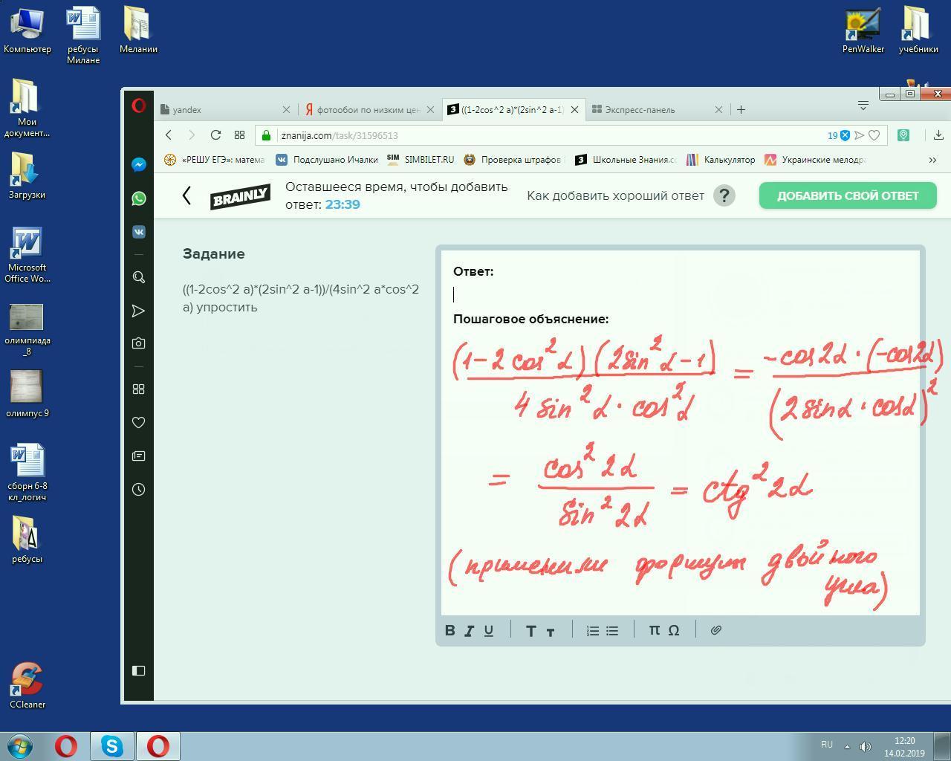Toggle bold formatting in editor
This screenshot has width=951, height=761.
(x=449, y=630)
